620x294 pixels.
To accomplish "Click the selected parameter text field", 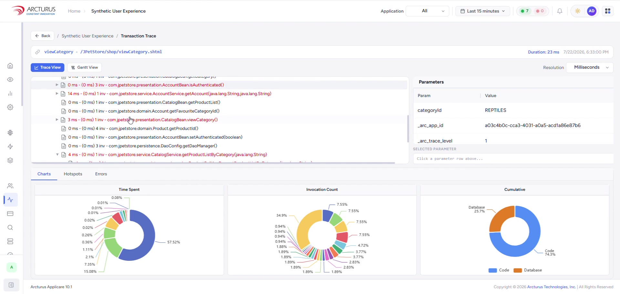I will (x=513, y=159).
